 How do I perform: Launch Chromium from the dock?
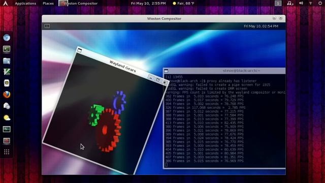click(x=7, y=38)
